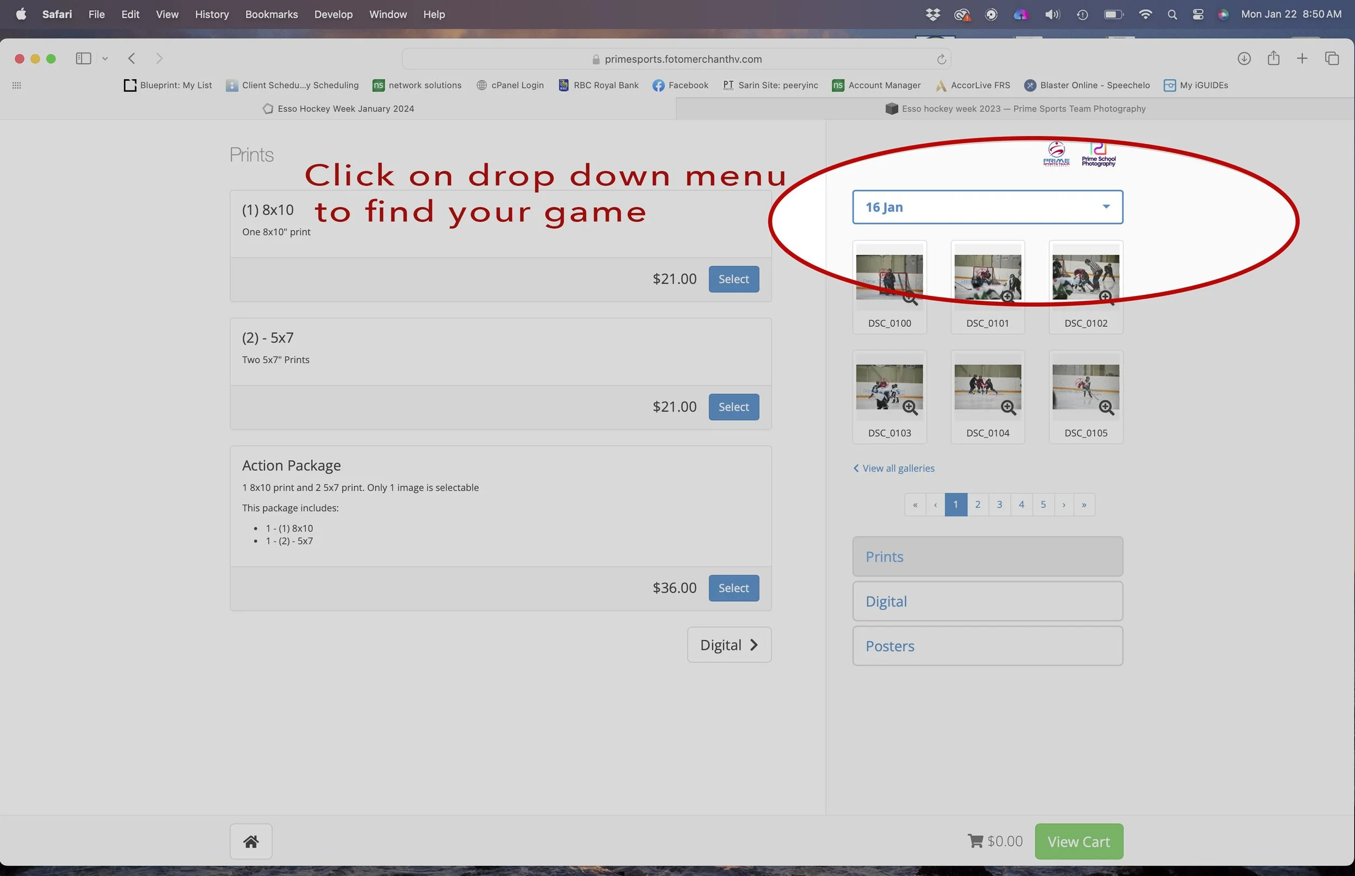The height and width of the screenshot is (876, 1355).
Task: Open the 16 Jan gallery dropdown
Action: coord(987,207)
